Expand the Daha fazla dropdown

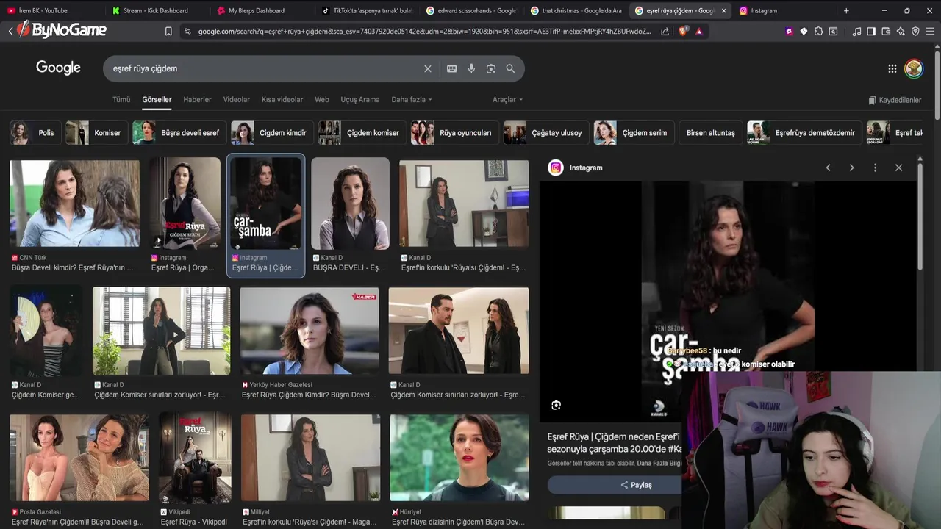(x=412, y=99)
